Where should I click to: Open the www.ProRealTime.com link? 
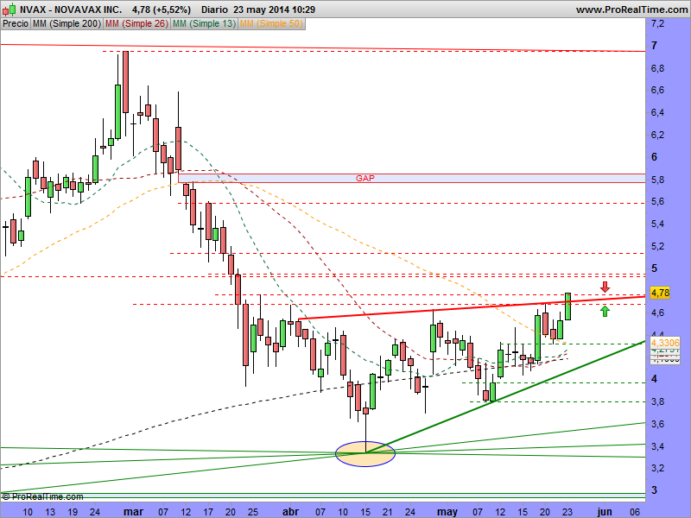click(631, 9)
